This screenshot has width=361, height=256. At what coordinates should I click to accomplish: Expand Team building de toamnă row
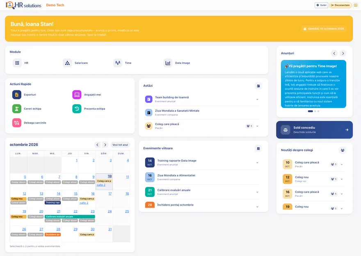[257, 99]
